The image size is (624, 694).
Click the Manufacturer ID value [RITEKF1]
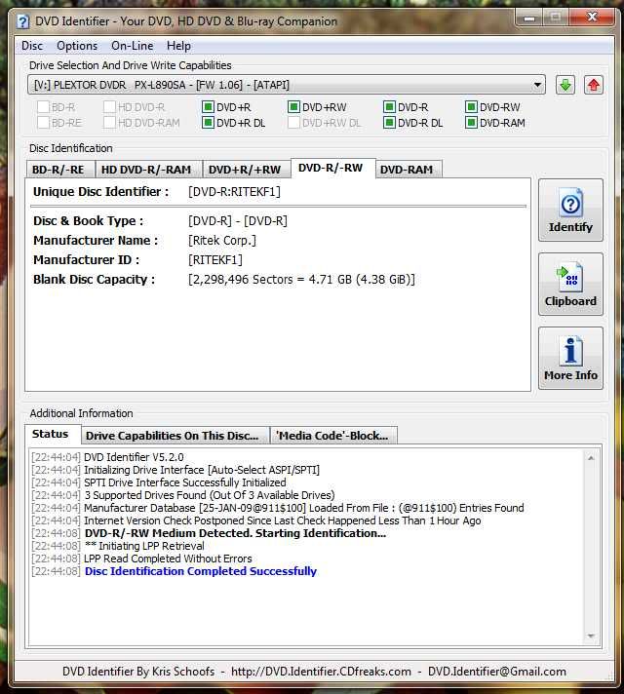pyautogui.click(x=215, y=260)
